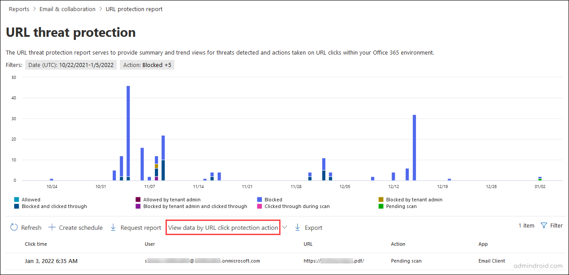
Task: Open the View data by URL click protection action dropdown
Action: (223, 227)
